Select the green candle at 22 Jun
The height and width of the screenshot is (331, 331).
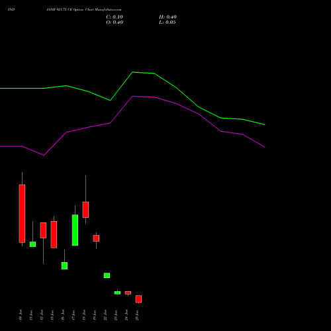pos(107,275)
